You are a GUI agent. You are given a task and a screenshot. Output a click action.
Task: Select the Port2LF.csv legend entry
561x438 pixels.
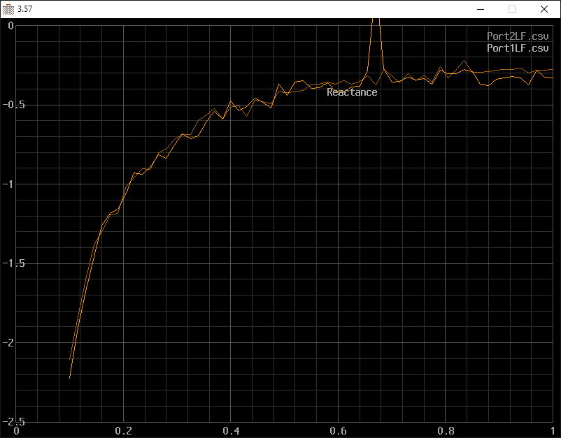518,36
